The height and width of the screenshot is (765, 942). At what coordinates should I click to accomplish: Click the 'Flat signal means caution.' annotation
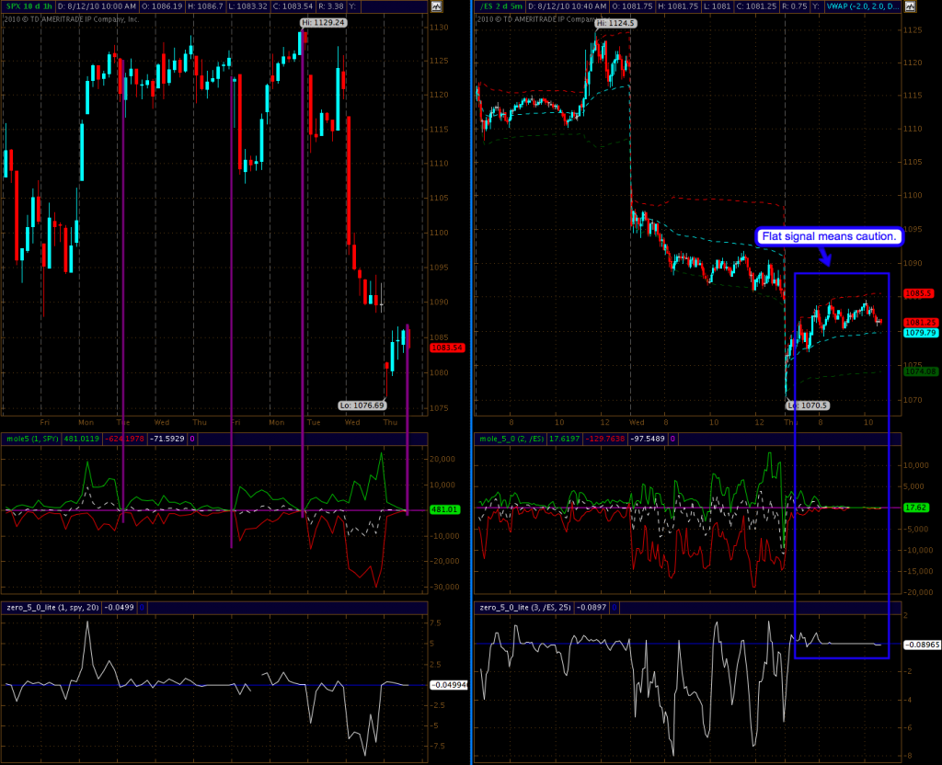click(830, 236)
